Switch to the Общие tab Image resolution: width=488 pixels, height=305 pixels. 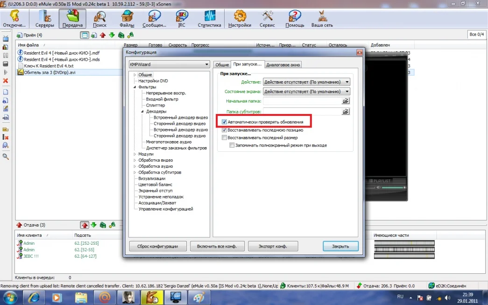(222, 65)
